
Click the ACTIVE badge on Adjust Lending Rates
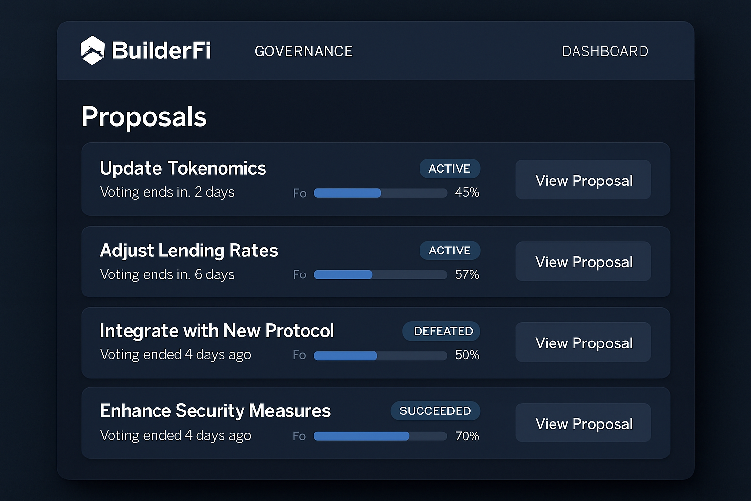[x=449, y=250]
